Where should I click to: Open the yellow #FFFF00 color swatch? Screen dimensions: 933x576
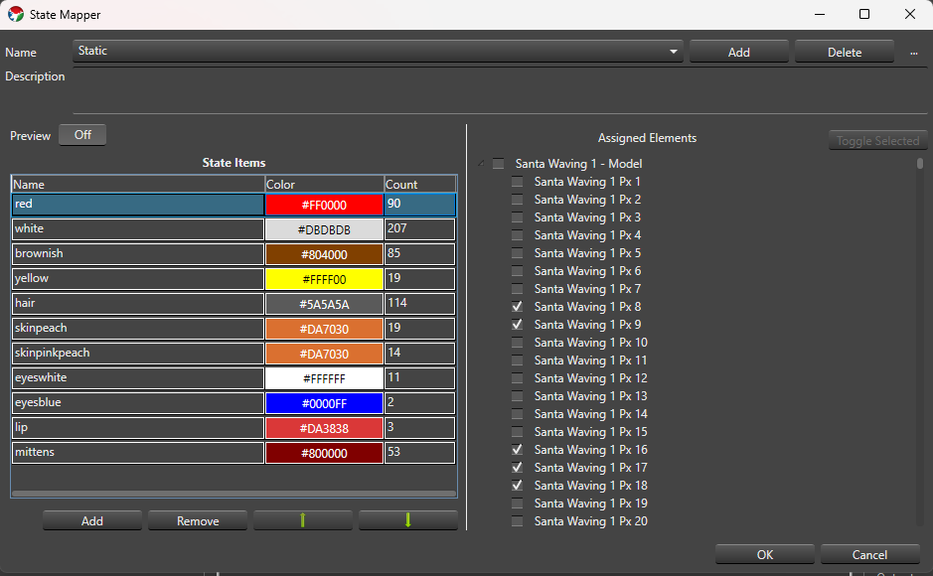(324, 279)
